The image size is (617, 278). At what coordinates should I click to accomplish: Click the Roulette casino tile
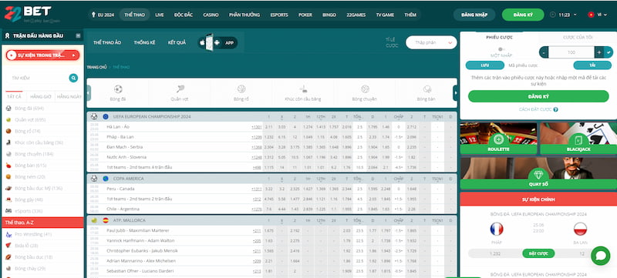coord(498,138)
